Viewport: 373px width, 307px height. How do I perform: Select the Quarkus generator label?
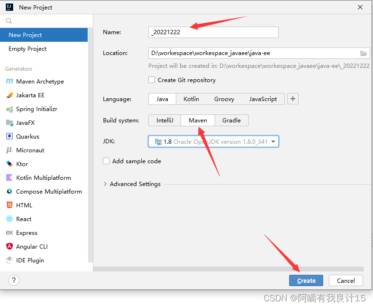pos(27,137)
